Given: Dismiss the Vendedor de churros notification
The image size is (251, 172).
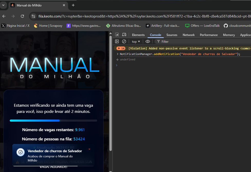Looking at the screenshot, I should click(x=89, y=149).
